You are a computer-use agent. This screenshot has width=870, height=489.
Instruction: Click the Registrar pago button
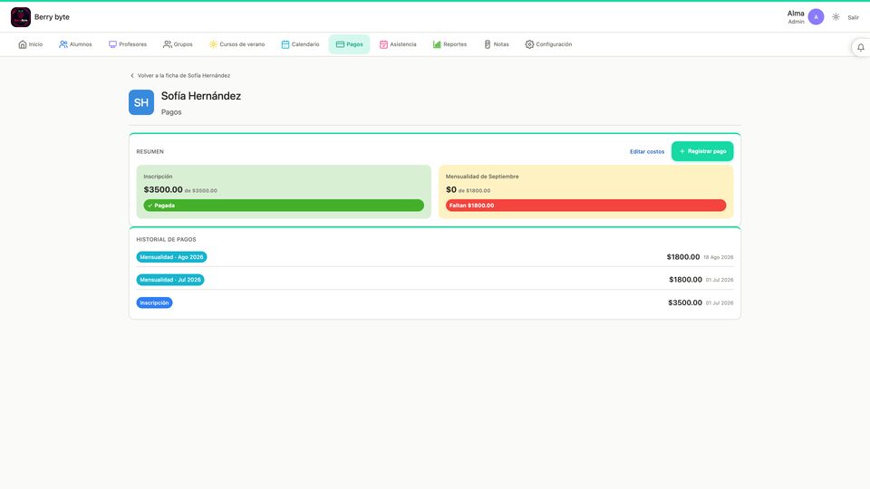tap(701, 151)
